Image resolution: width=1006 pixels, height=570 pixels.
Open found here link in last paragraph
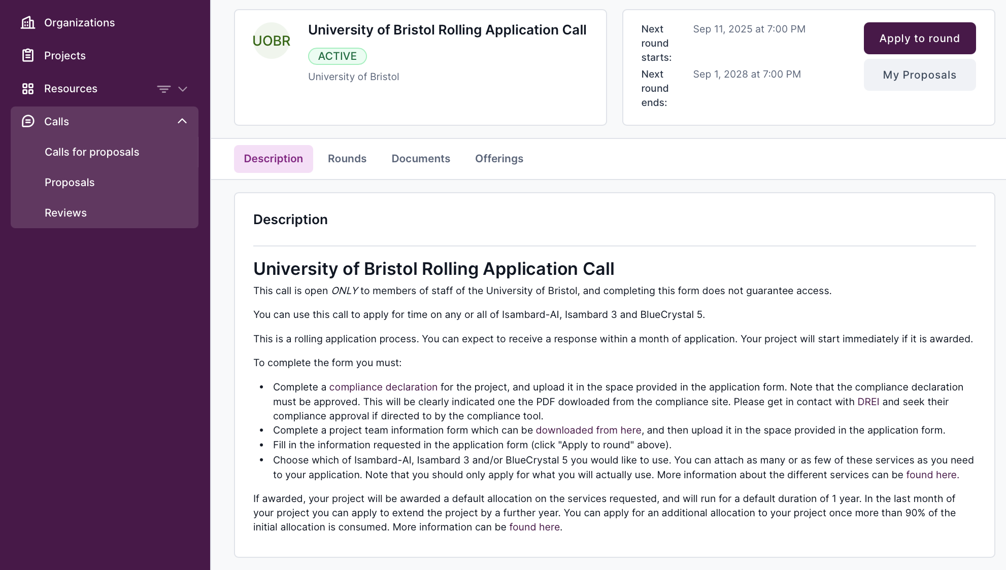point(534,527)
